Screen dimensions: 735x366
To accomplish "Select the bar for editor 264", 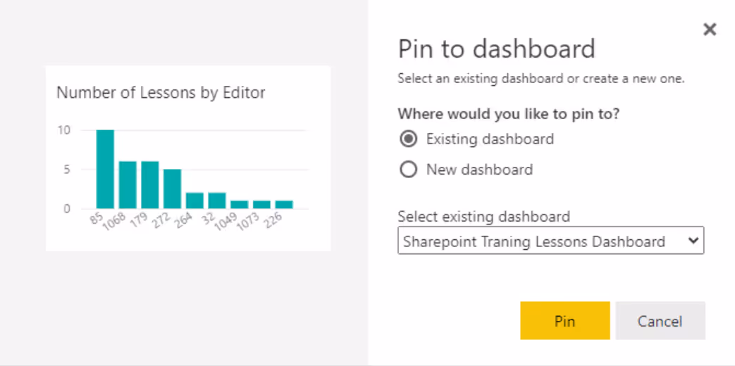I will click(194, 201).
